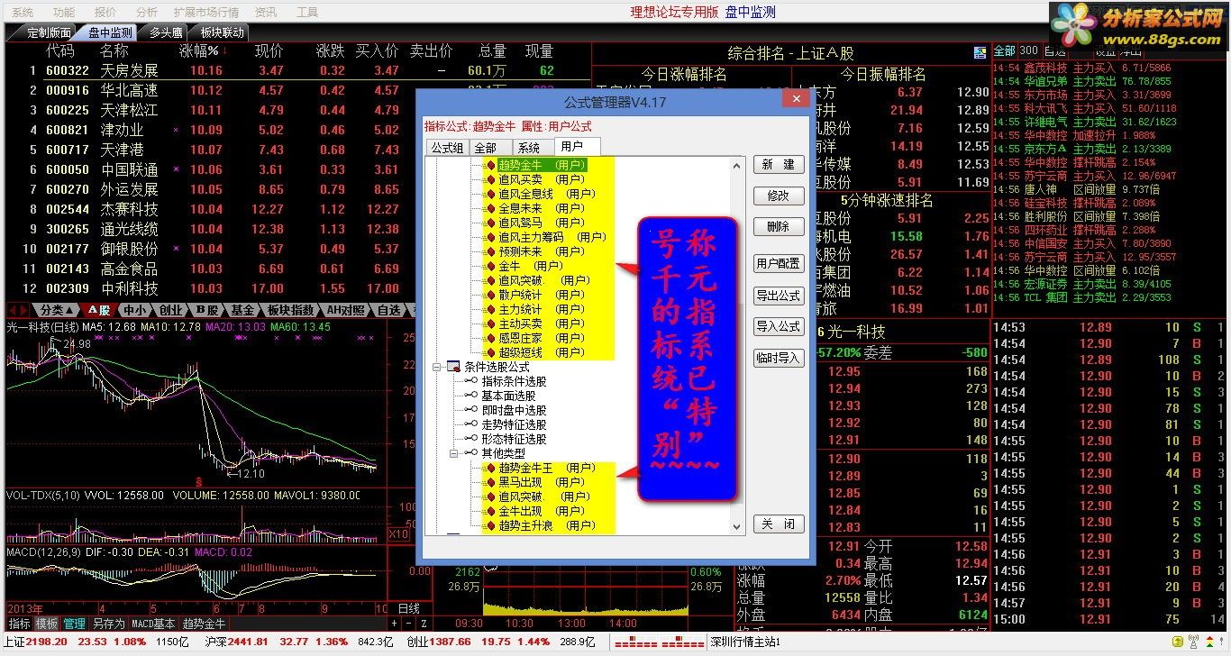Select 全部 filter tab in alert panel

pos(1004,50)
